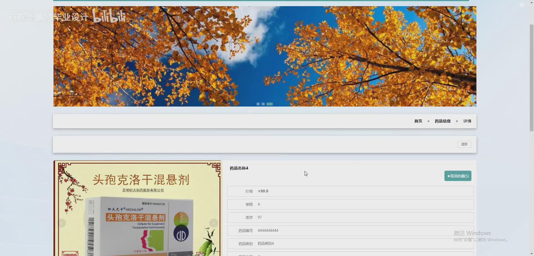Click the 详情 breadcrumb label
Screen dimensions: 534x256
pos(467,121)
